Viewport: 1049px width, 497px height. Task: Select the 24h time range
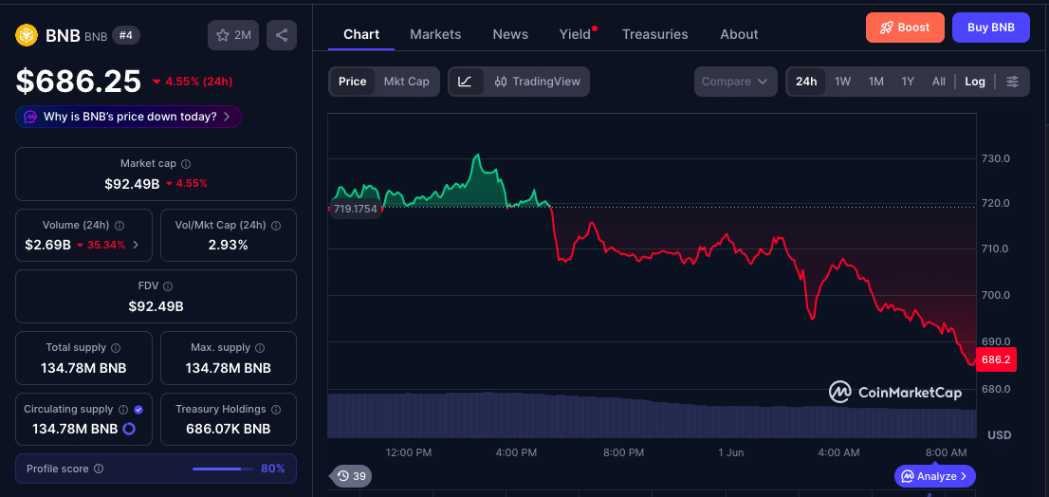(806, 82)
